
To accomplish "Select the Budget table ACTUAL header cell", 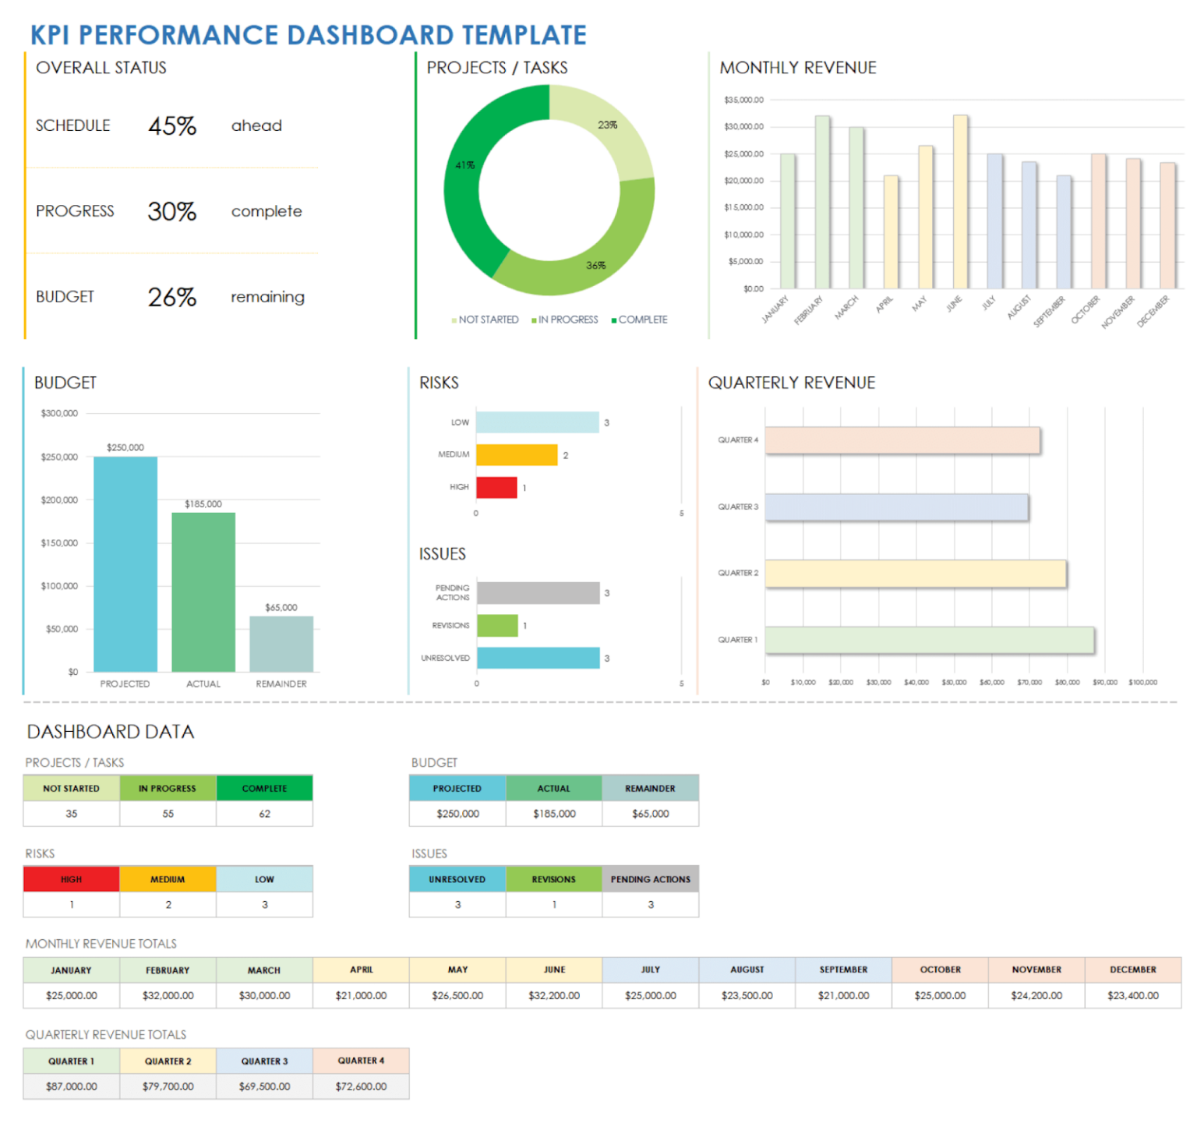I will [554, 788].
